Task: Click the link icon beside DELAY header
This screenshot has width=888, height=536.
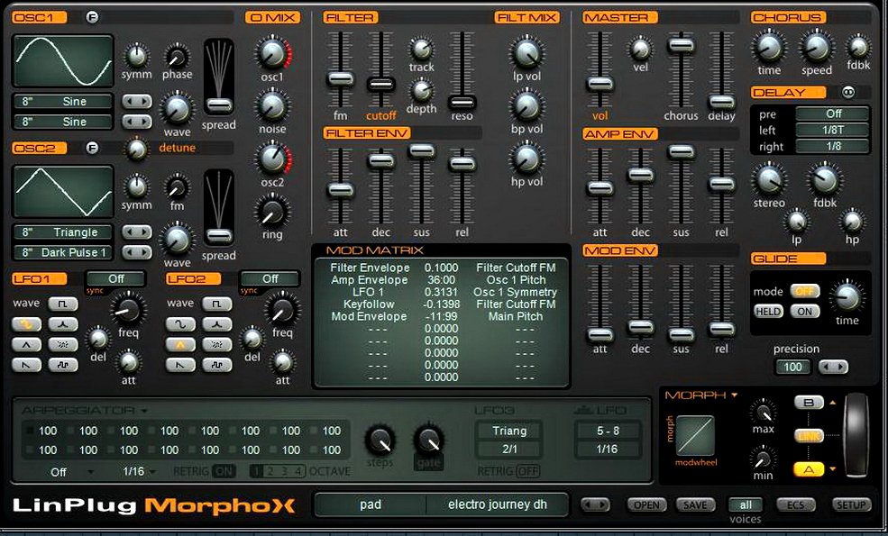Action: 848,92
